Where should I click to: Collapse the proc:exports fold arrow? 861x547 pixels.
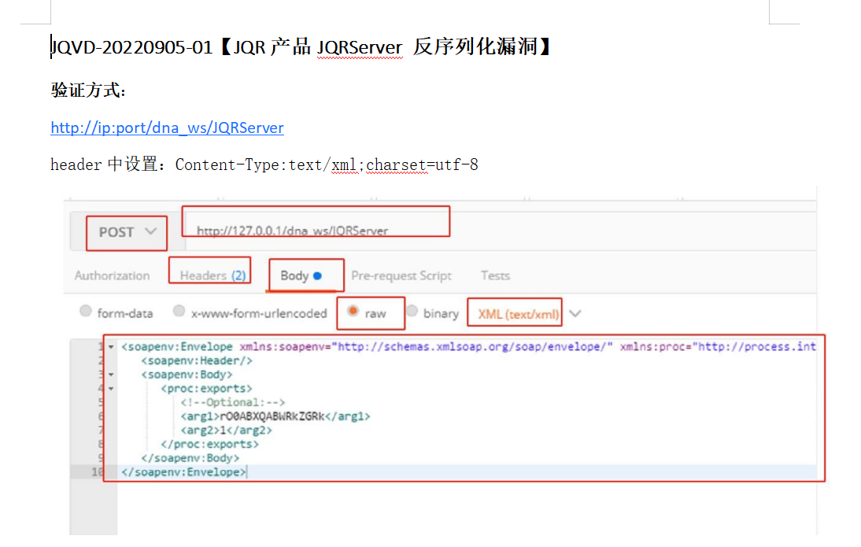(111, 389)
